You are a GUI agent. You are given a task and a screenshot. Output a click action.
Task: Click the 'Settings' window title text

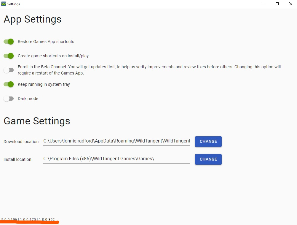14,4
